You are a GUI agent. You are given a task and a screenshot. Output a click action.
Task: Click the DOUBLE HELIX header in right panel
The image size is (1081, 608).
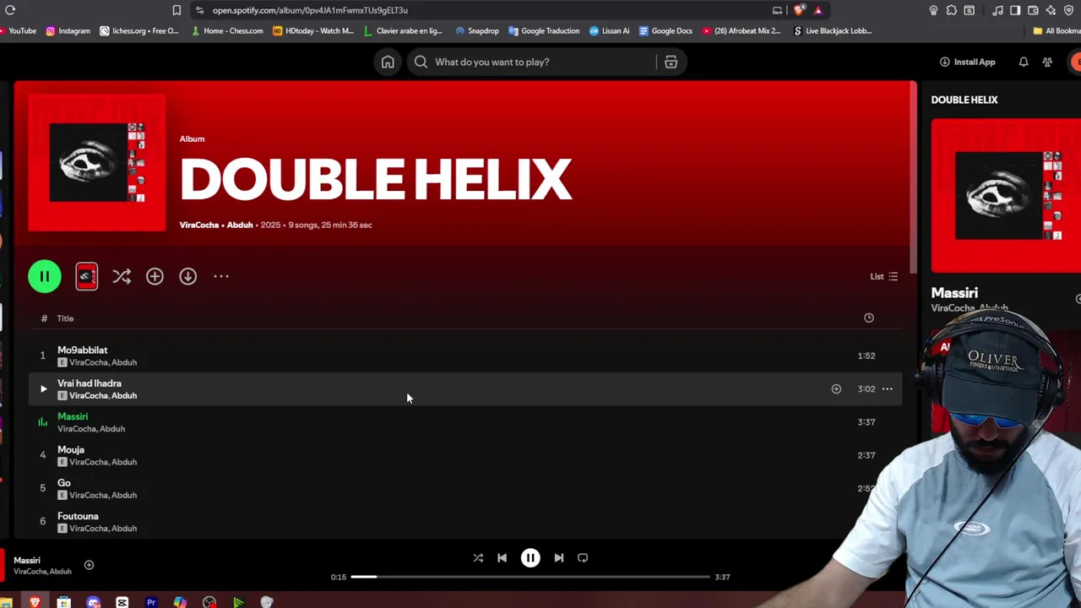click(964, 100)
